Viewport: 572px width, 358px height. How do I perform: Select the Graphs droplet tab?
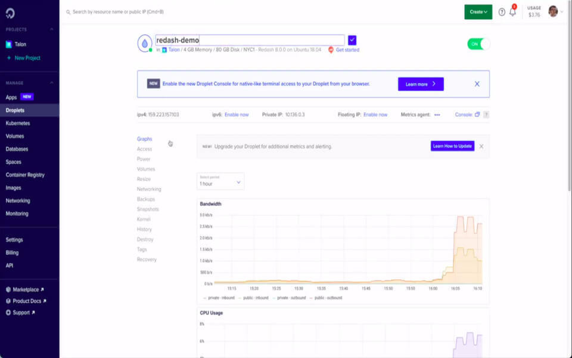click(144, 139)
